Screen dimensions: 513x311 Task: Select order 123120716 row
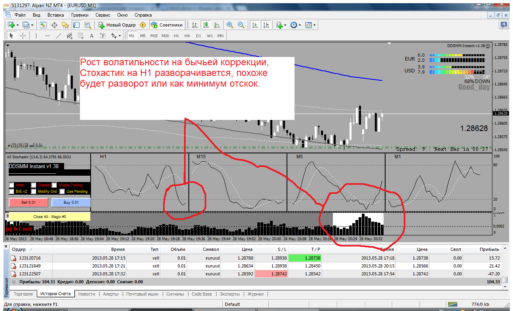(x=256, y=258)
